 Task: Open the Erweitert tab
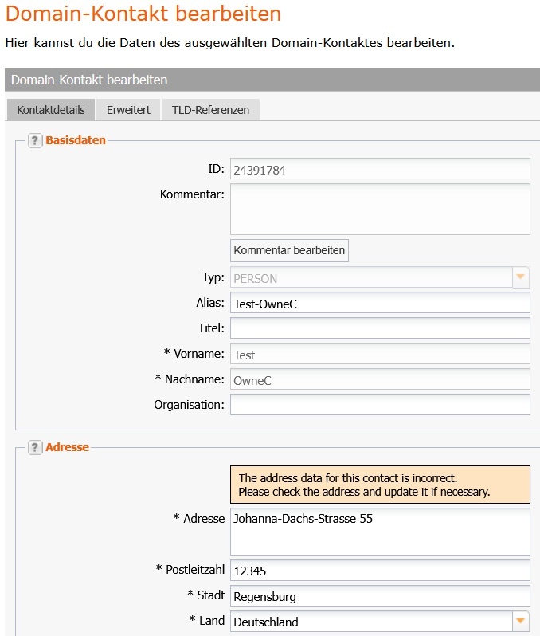pyautogui.click(x=128, y=110)
